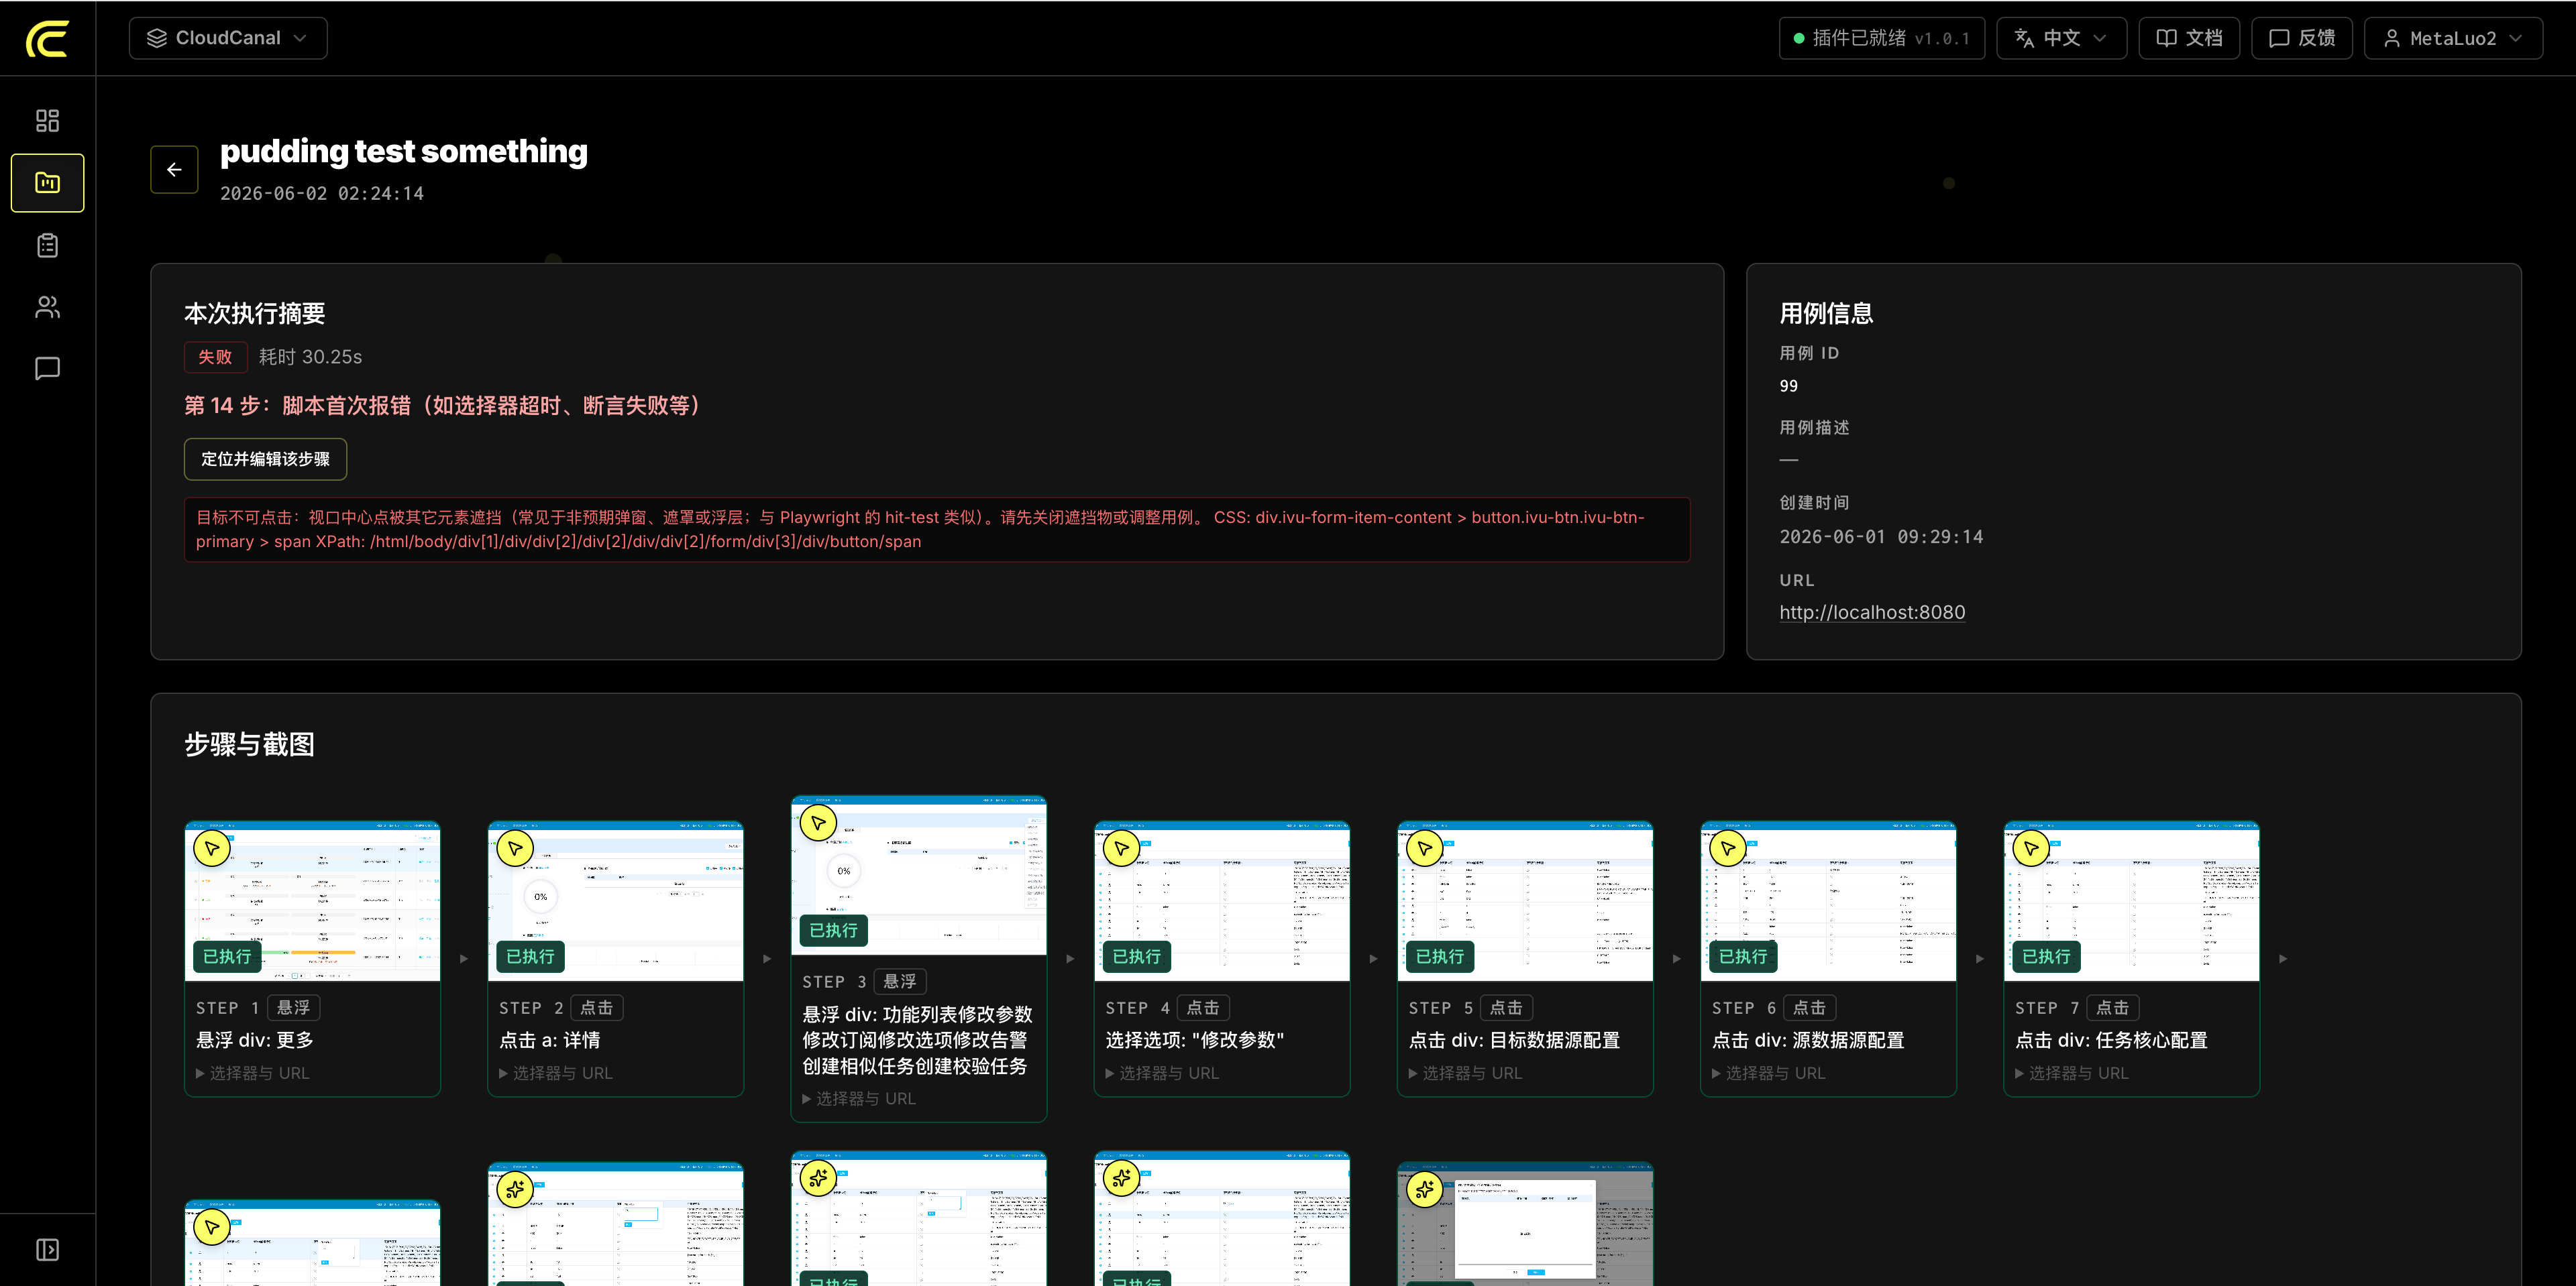Screen dimensions: 2576x1286
Task: Open the MetaLuo2 user menu
Action: click(2453, 38)
